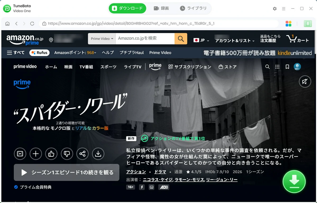Open the Prime Video profile avatar
Viewport: 317px width, 203px height.
[297, 67]
